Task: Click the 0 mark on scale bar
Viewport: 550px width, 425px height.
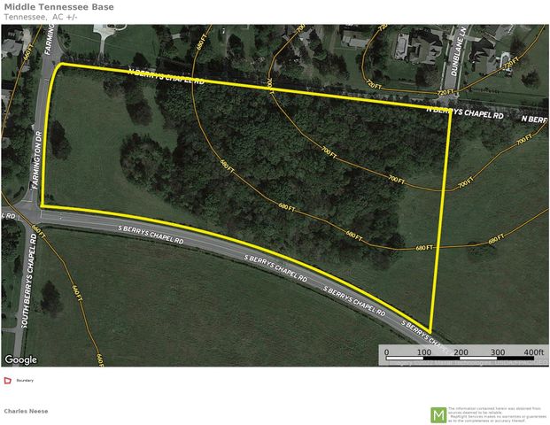Action: [x=386, y=352]
